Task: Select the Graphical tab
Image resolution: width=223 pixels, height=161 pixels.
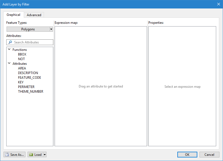Action: coord(13,15)
